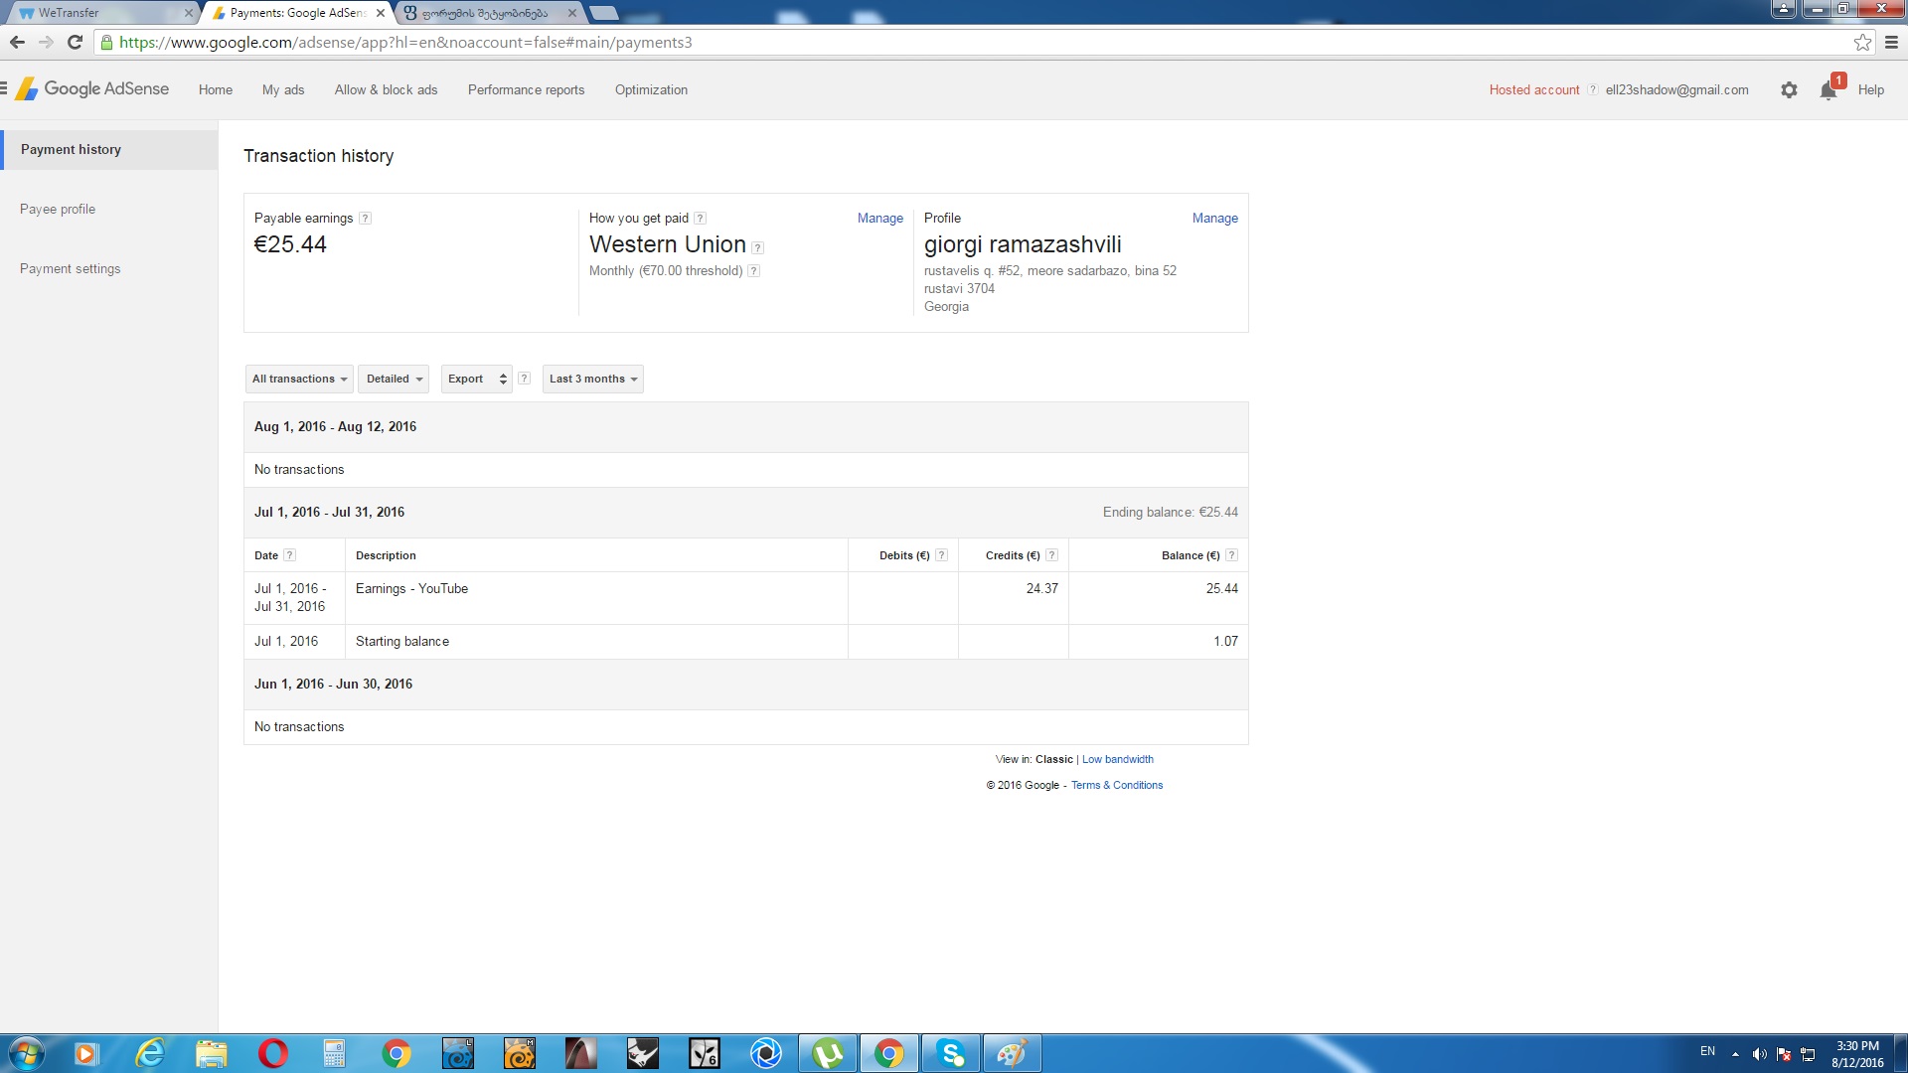The image size is (1908, 1073).
Task: Click help icon next to Payable earnings
Action: [365, 219]
